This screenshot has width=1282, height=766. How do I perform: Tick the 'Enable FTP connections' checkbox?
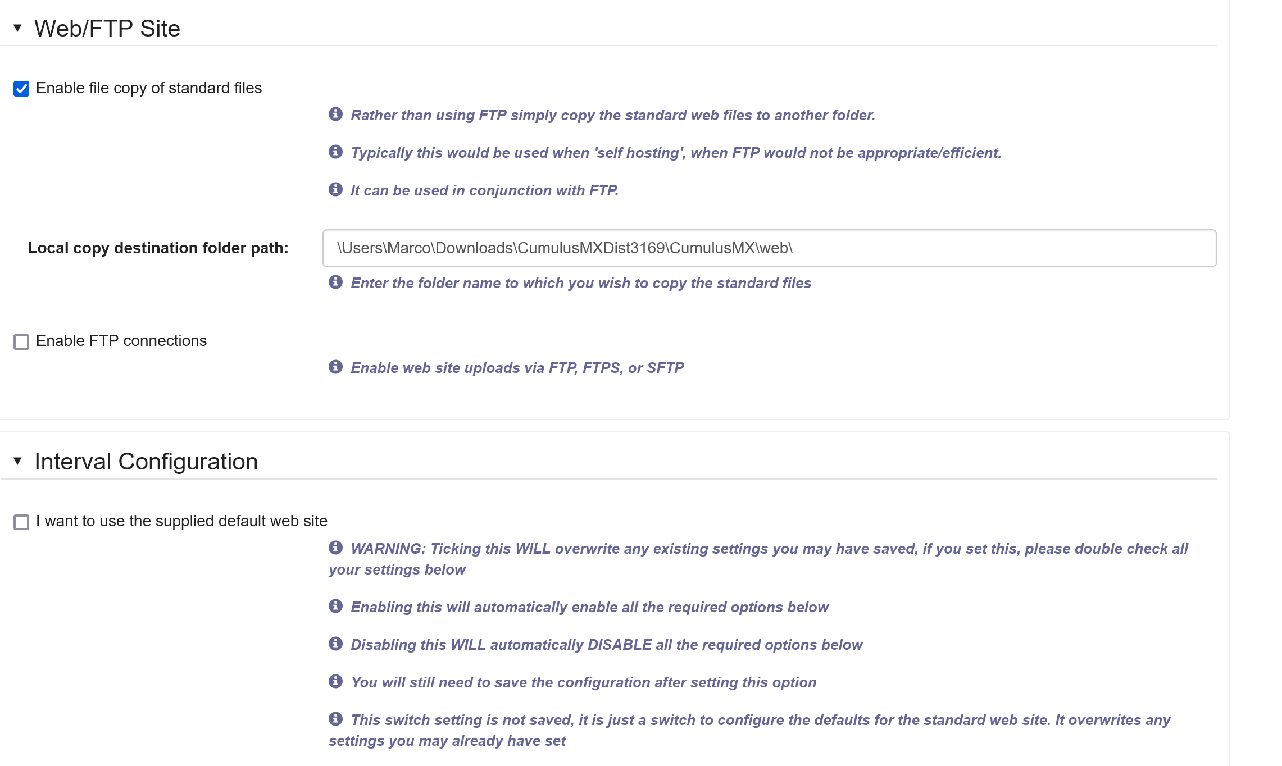21,342
